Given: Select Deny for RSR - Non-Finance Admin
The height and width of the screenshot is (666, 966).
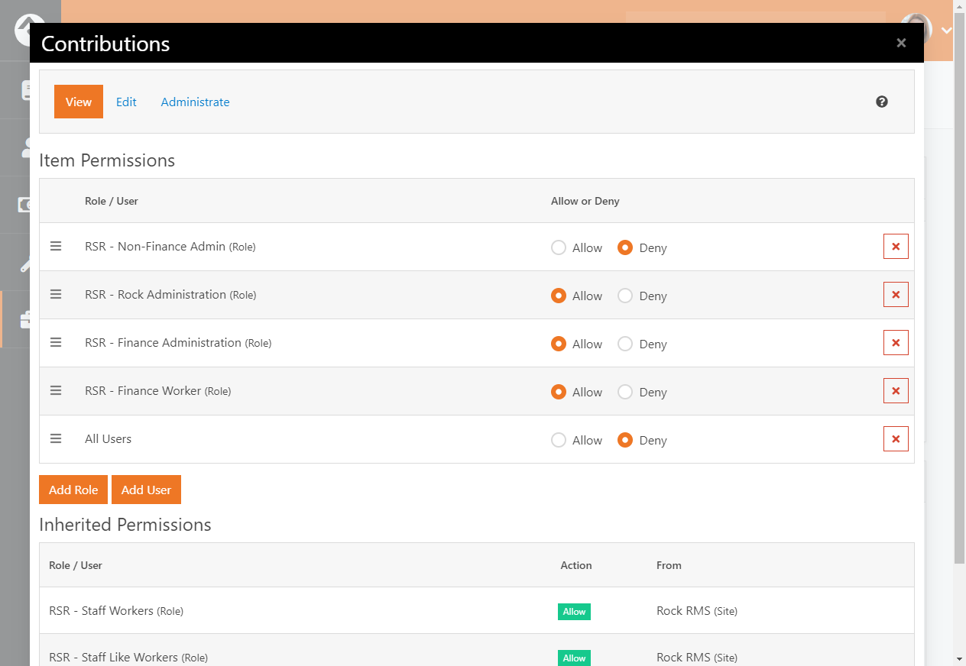Looking at the screenshot, I should pyautogui.click(x=625, y=247).
